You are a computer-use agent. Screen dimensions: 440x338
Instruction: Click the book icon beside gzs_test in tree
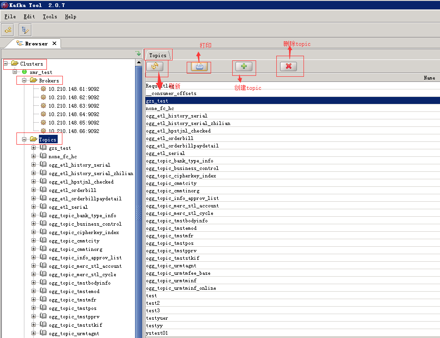click(43, 147)
